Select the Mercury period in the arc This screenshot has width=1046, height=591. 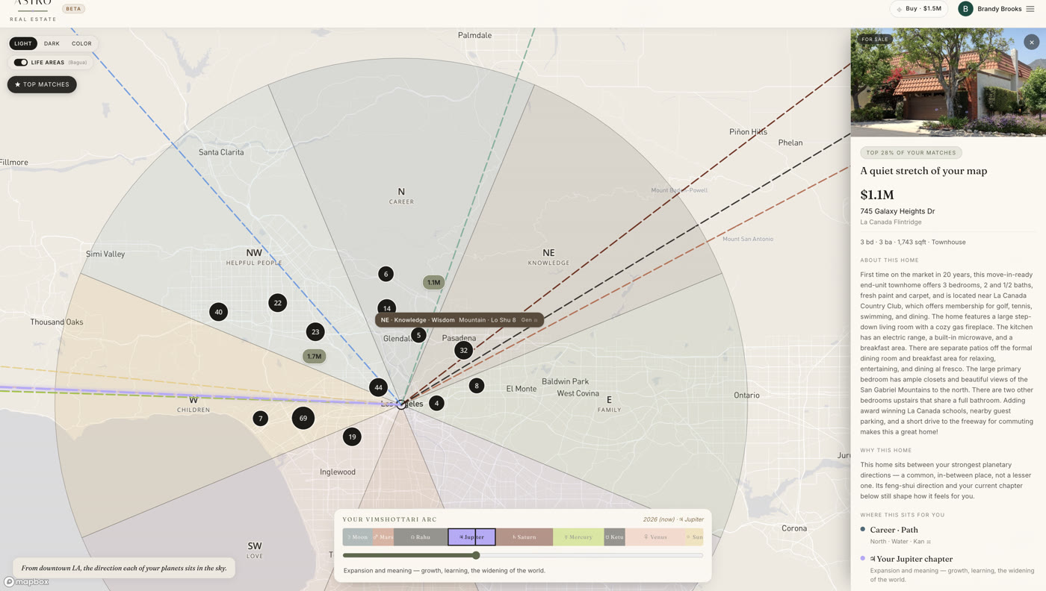pos(578,537)
